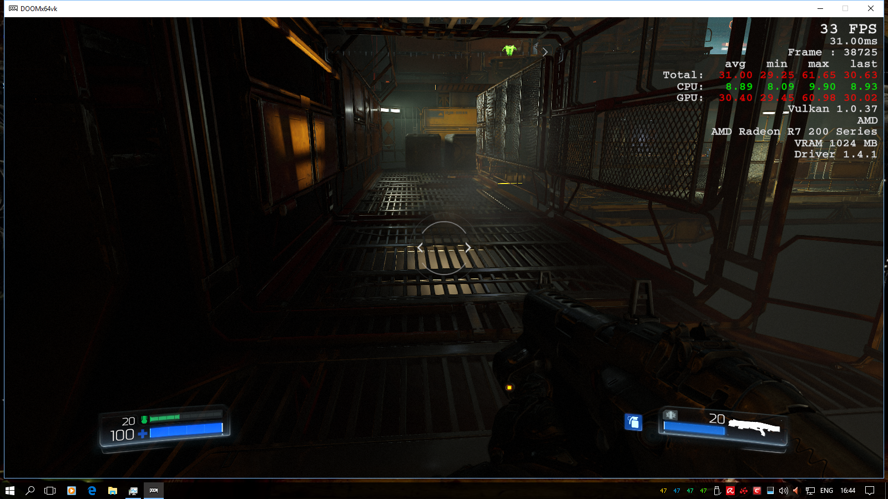
Task: Switch input language via ENG indicator
Action: tap(826, 491)
